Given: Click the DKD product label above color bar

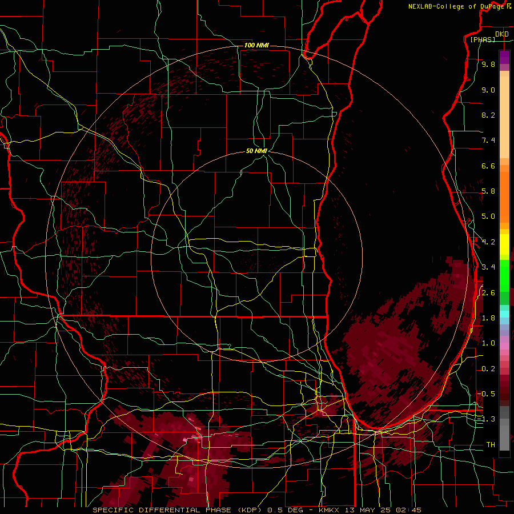Looking at the screenshot, I should point(501,34).
